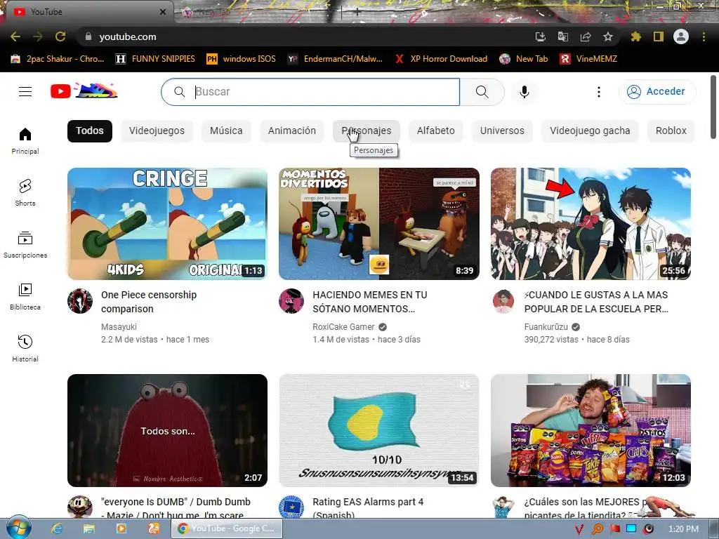Open Masayuki channel avatar
This screenshot has width=719, height=539.
(80, 301)
